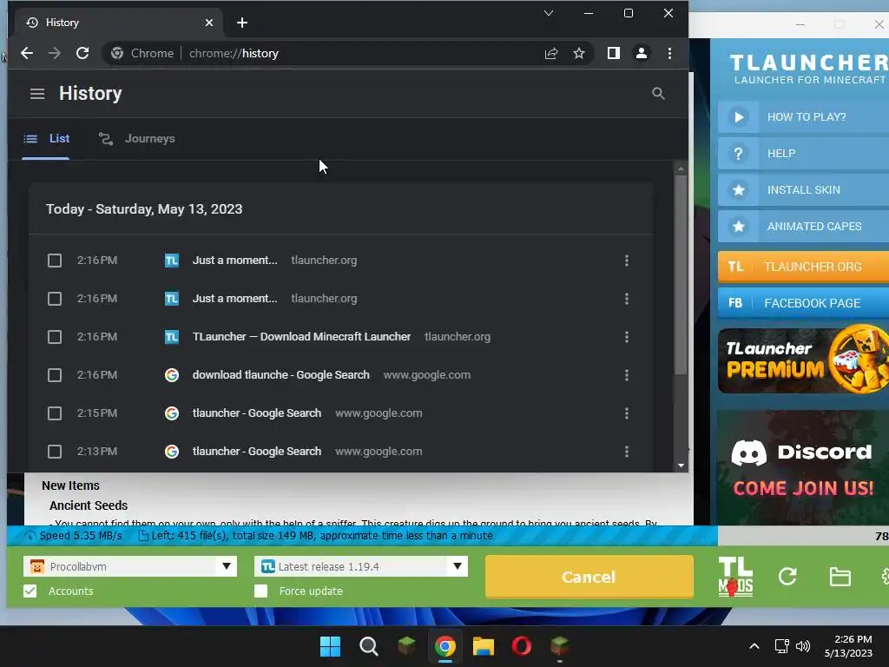This screenshot has height=667, width=889.
Task: Check the 2:15 PM tlauncher Google Search entry
Action: 55,413
